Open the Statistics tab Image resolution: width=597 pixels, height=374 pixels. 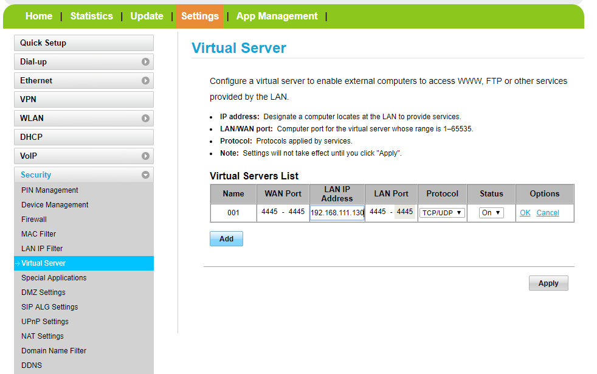(92, 16)
